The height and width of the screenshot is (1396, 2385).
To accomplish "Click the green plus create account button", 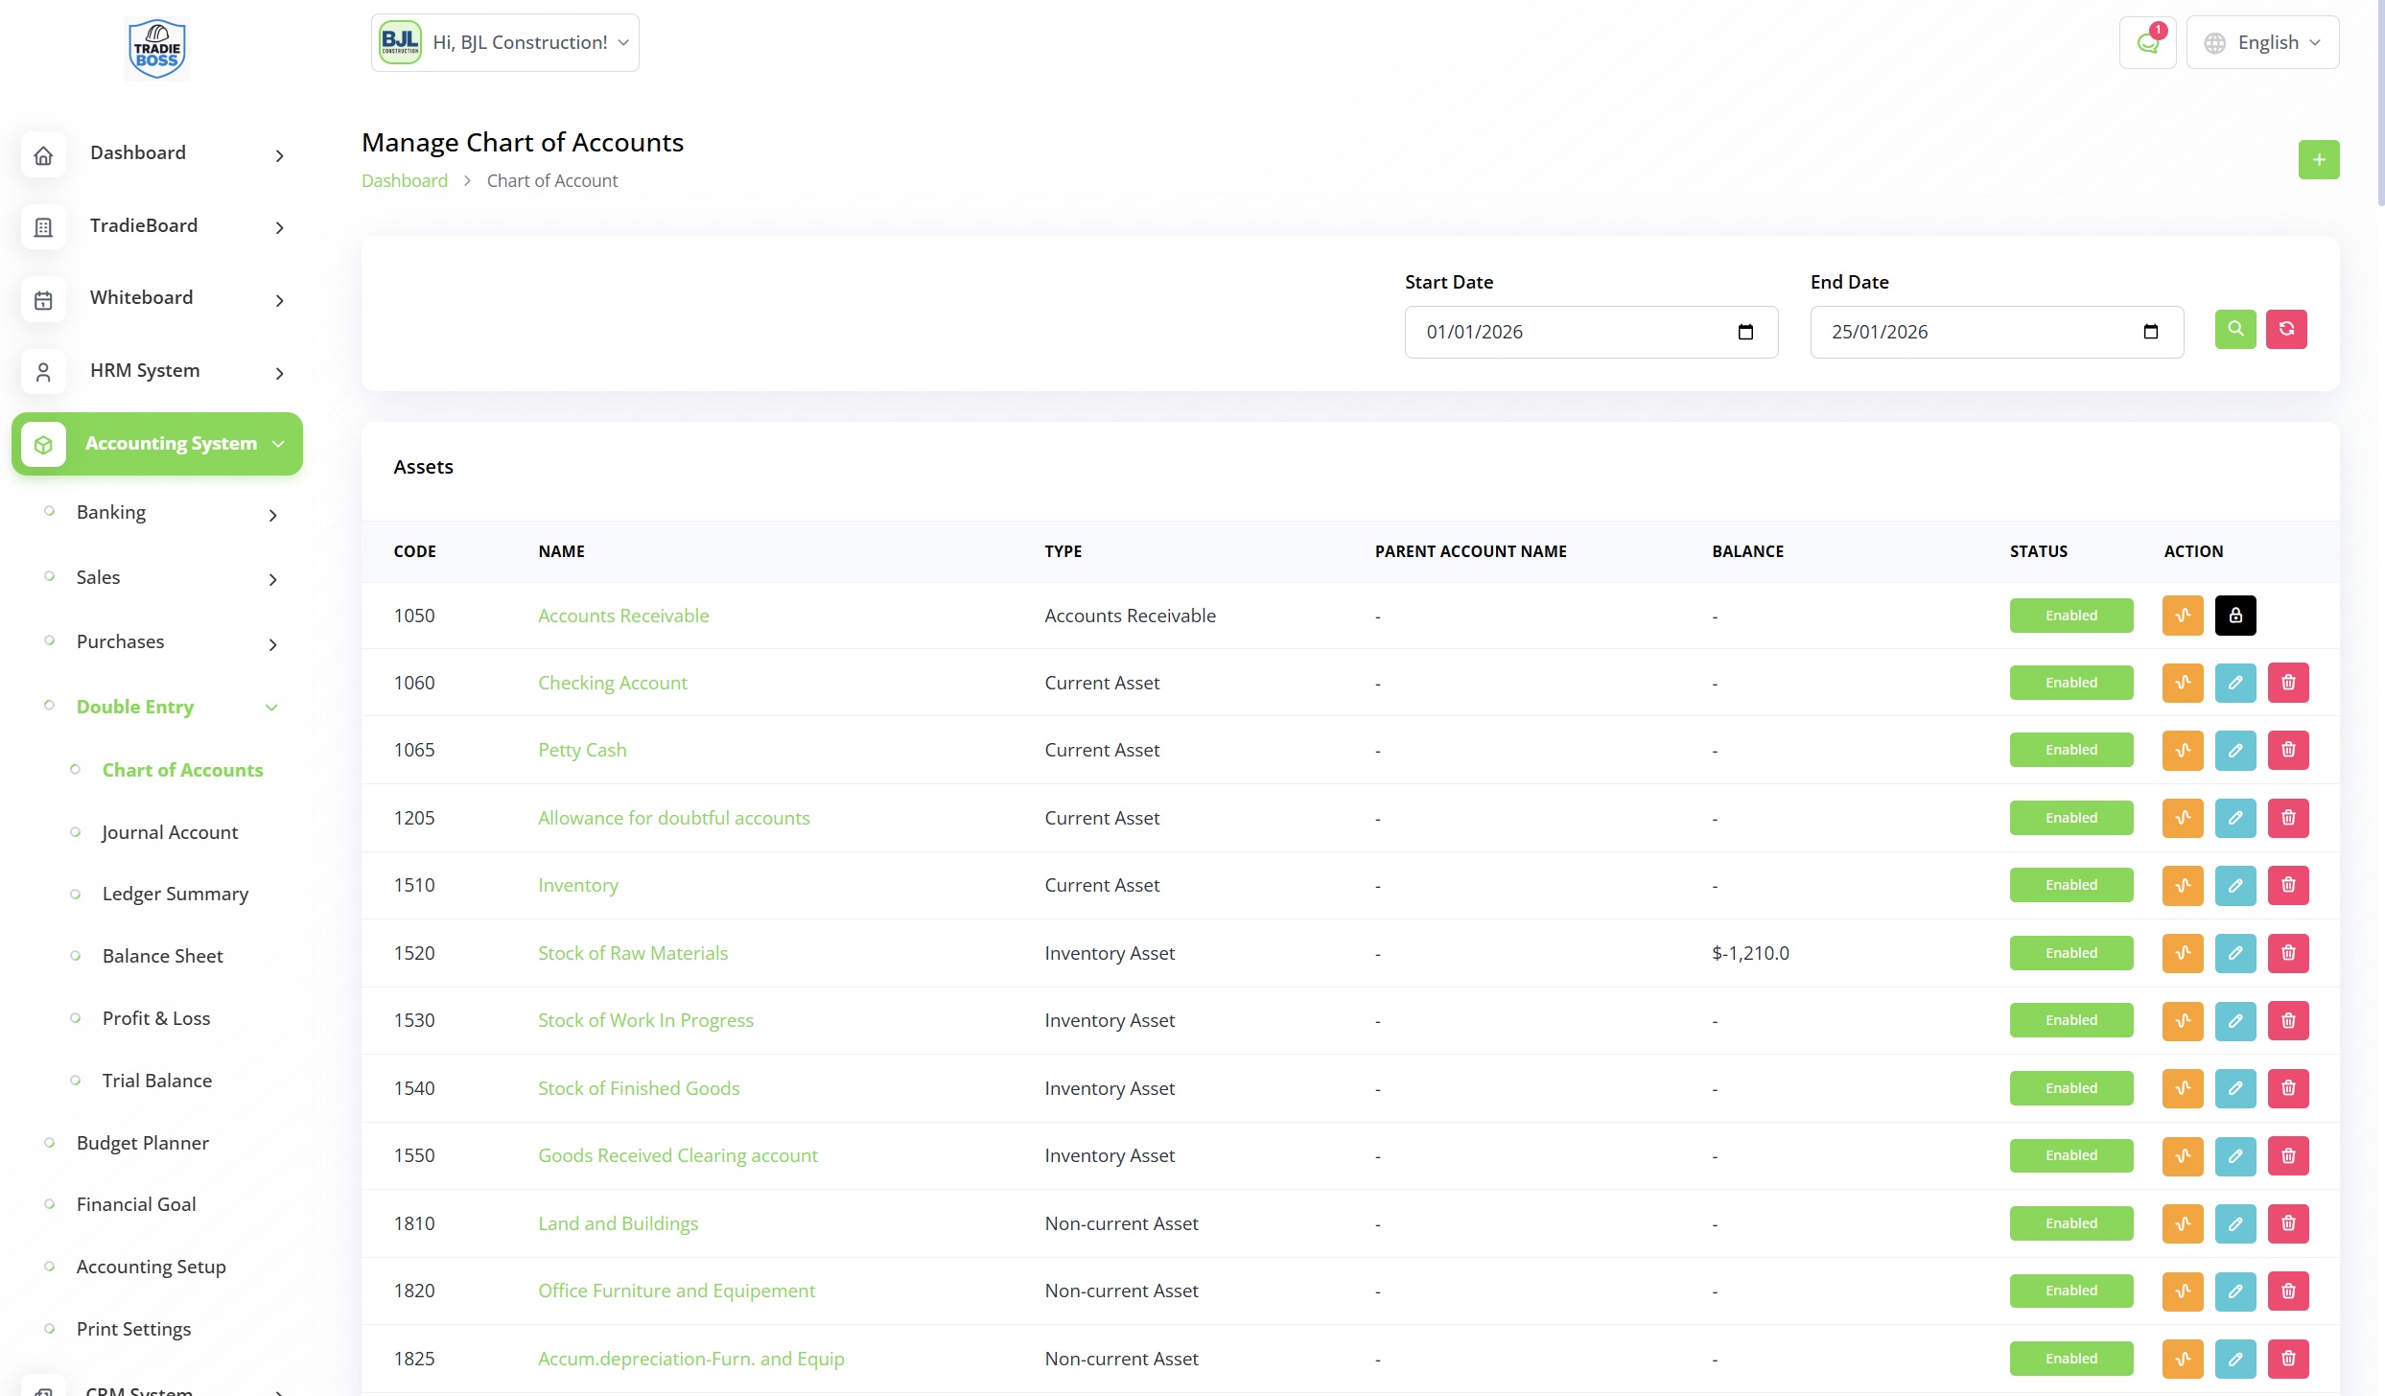I will tap(2318, 159).
